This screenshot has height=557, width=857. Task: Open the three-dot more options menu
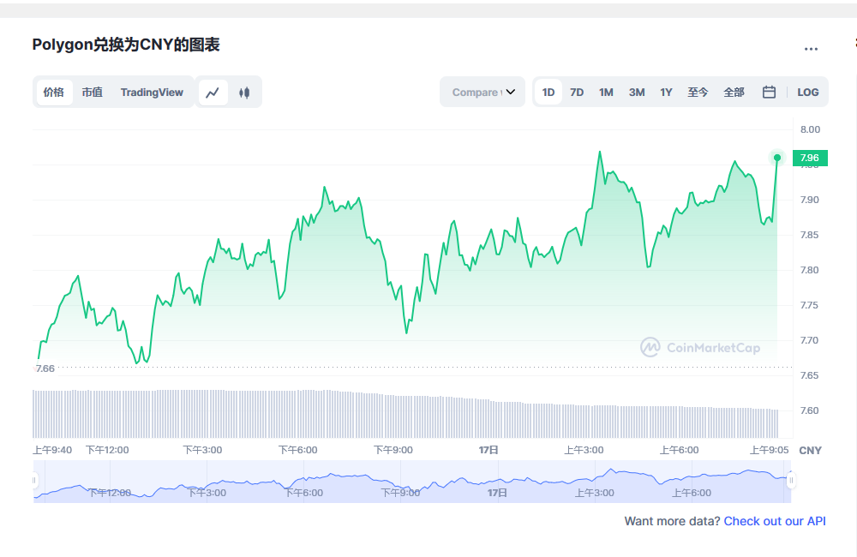click(x=811, y=50)
